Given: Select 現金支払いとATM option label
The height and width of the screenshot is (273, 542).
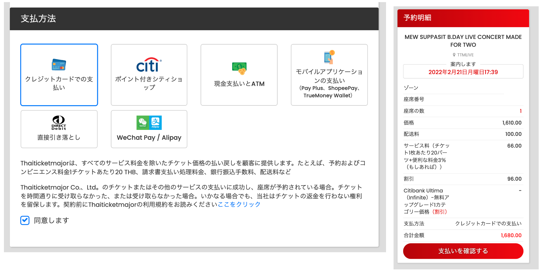Looking at the screenshot, I should (239, 84).
